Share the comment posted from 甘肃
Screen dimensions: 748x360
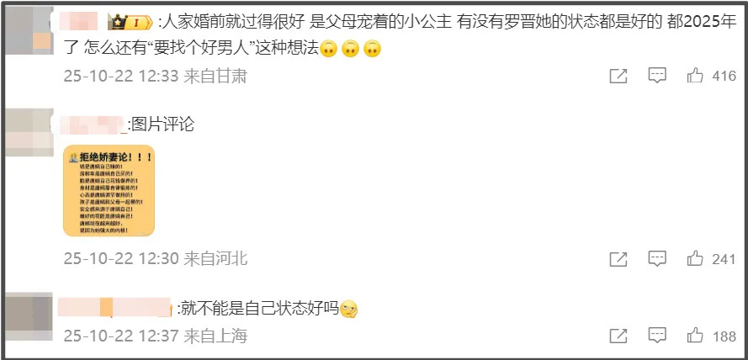pyautogui.click(x=618, y=76)
